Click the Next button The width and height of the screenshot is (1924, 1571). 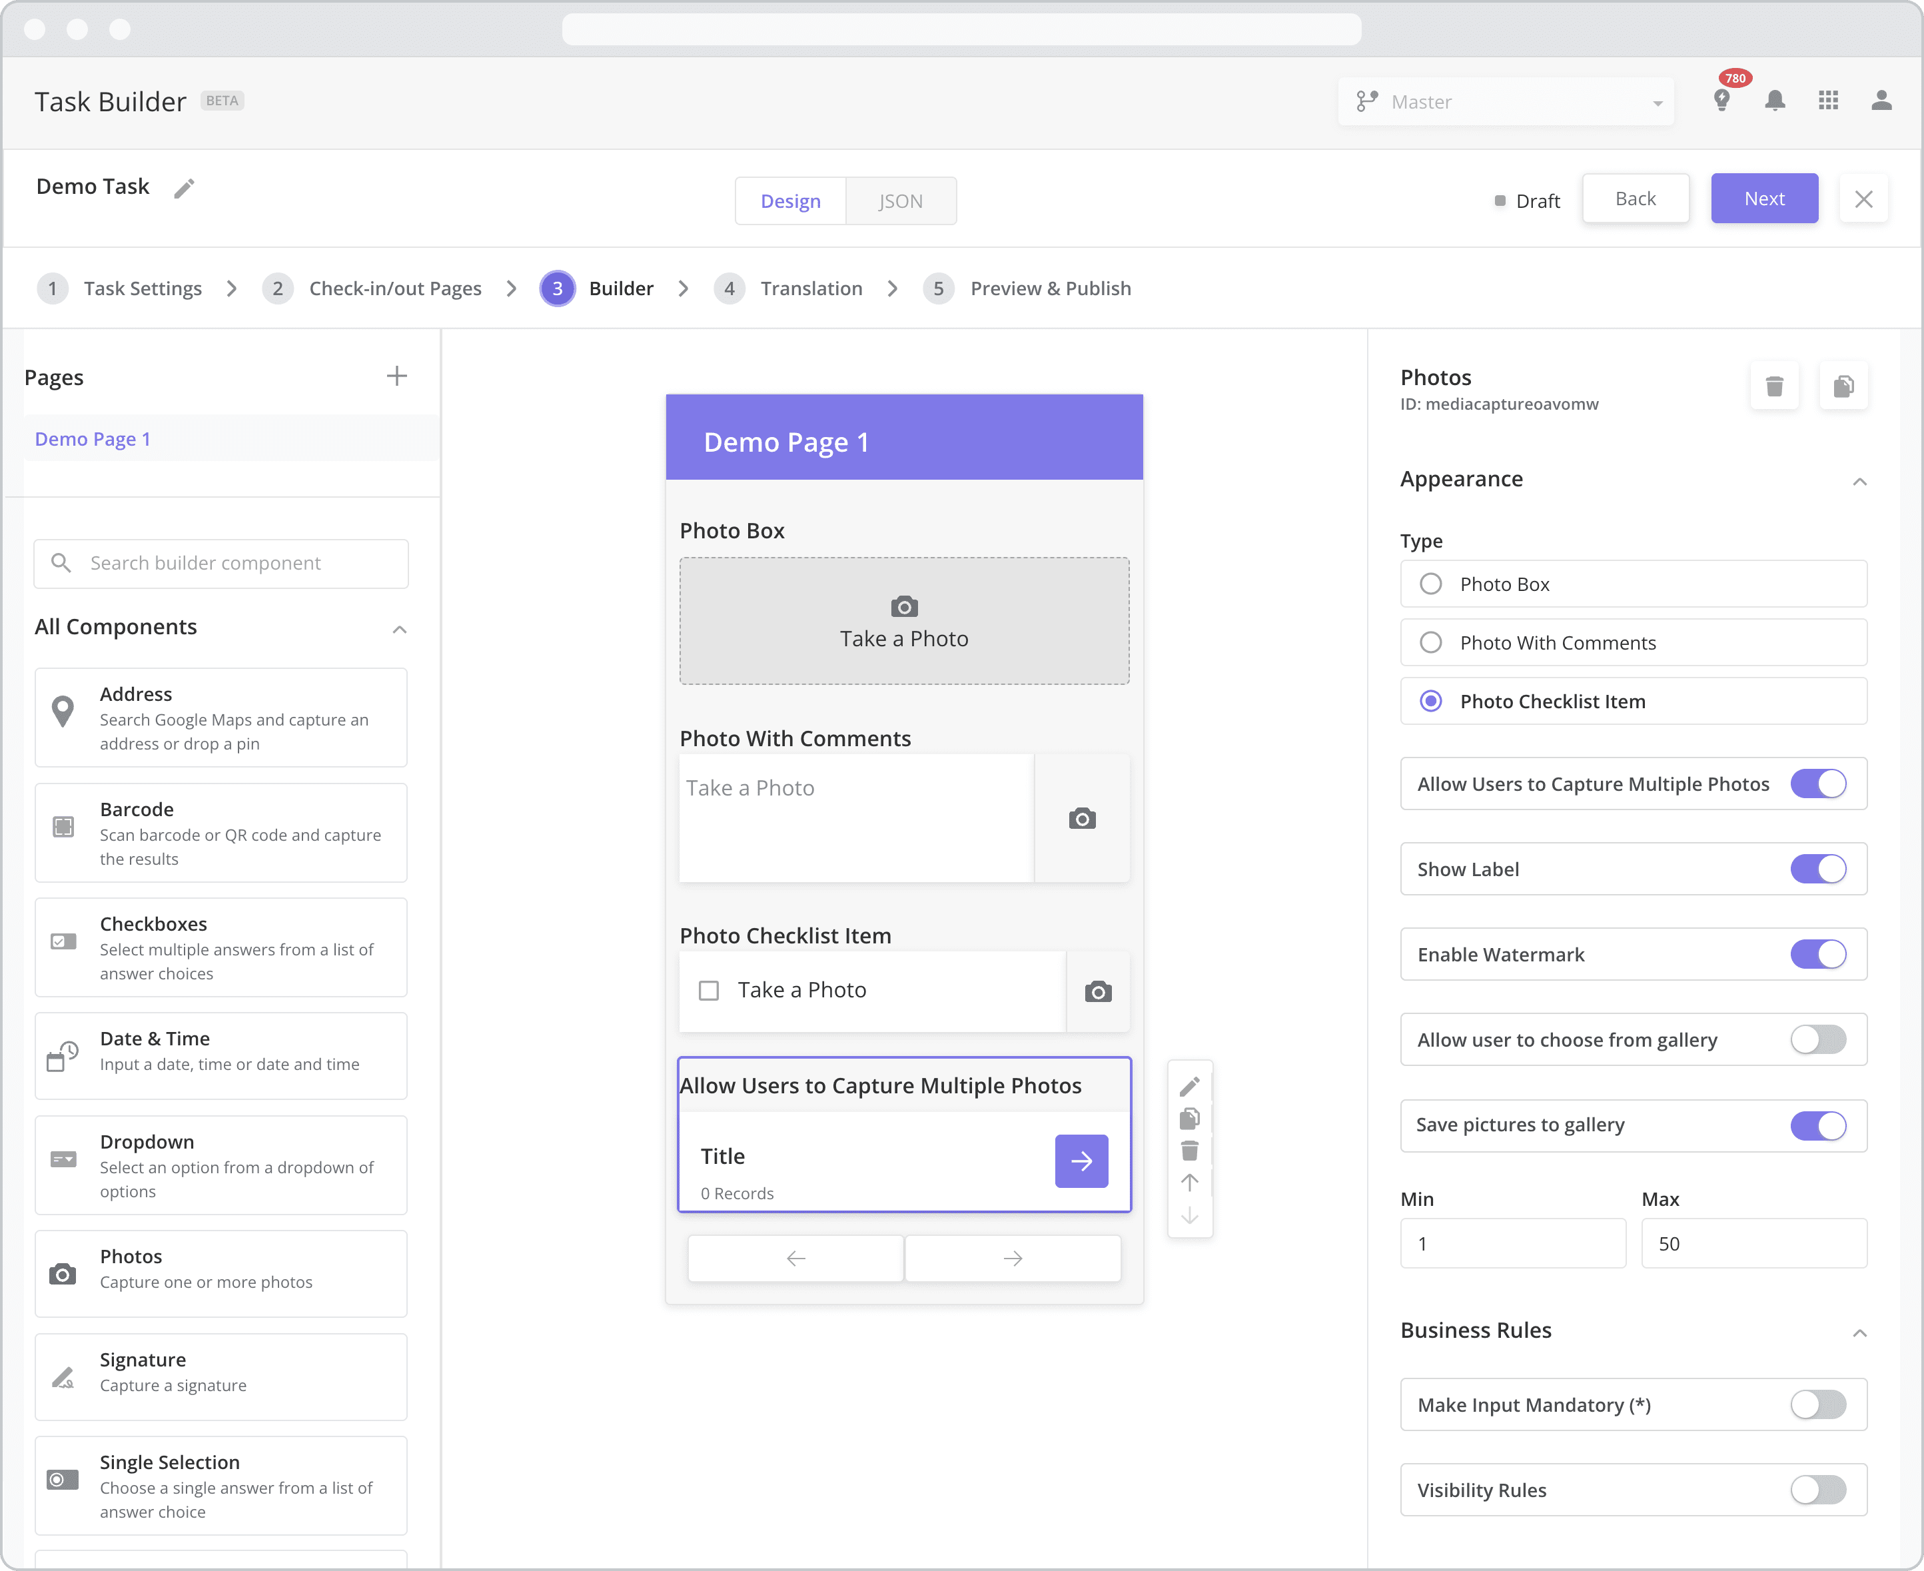point(1764,198)
